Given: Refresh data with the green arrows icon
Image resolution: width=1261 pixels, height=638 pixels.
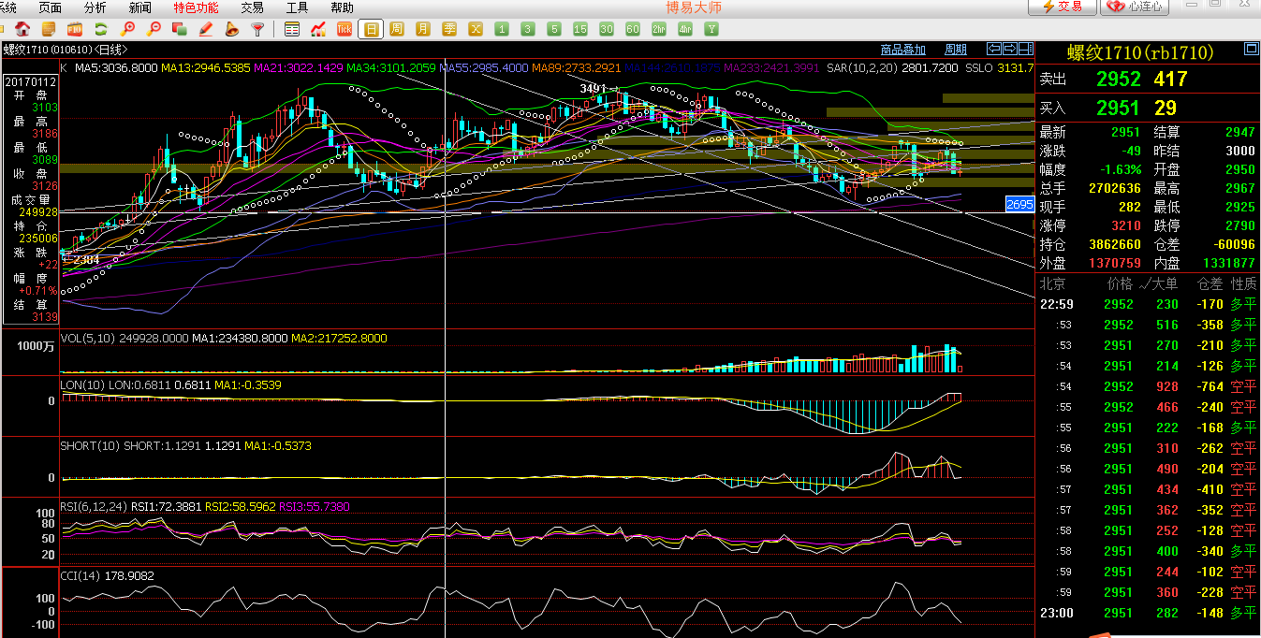Looking at the screenshot, I should click(101, 29).
